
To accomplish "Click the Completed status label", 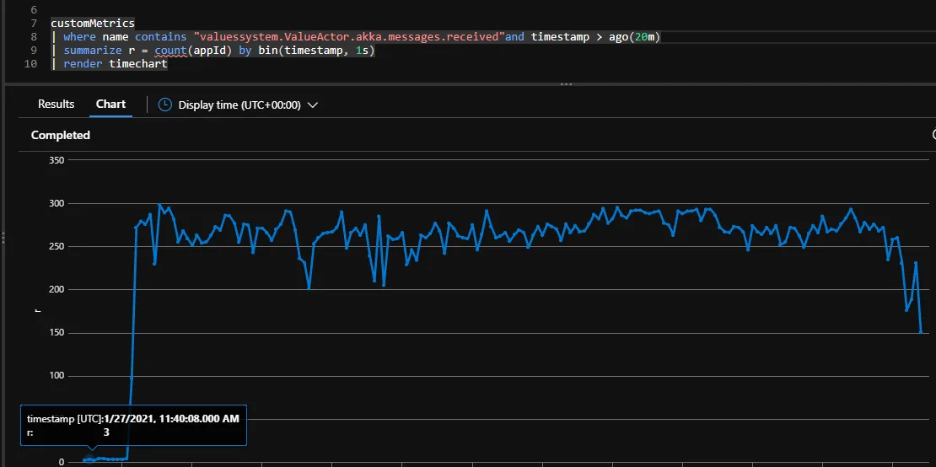I will click(60, 136).
